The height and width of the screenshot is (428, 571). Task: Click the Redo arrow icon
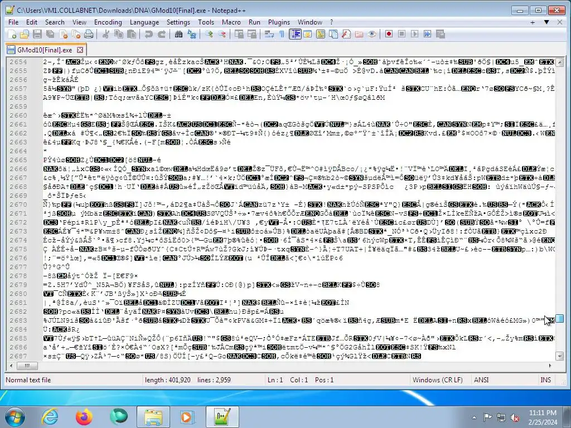coord(161,34)
